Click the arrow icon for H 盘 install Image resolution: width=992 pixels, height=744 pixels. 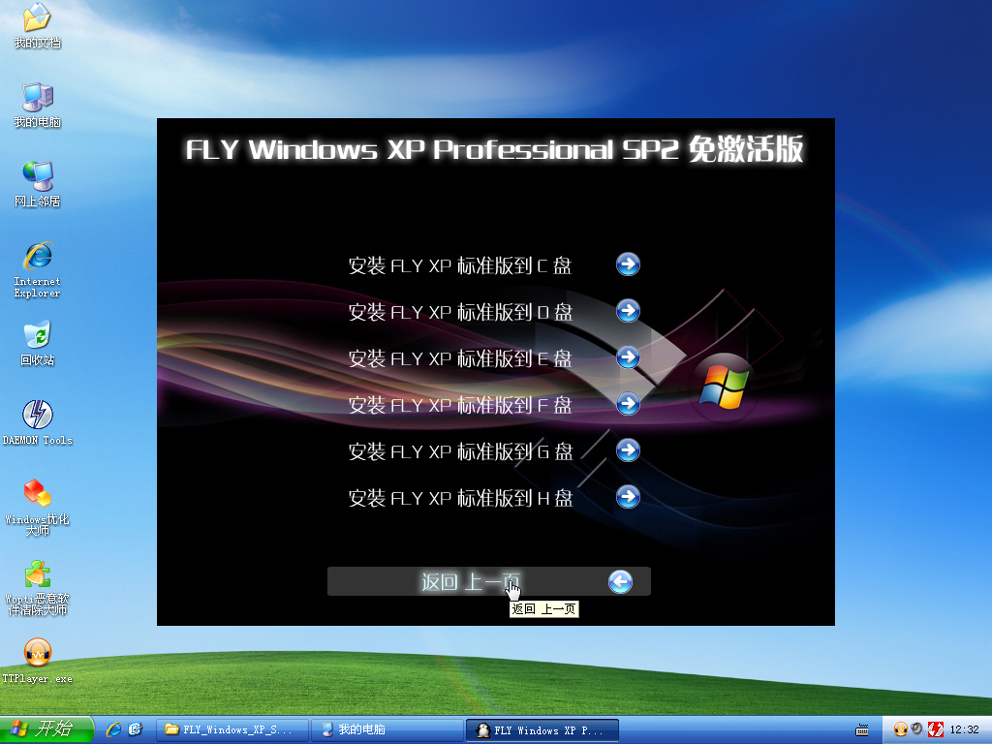628,497
